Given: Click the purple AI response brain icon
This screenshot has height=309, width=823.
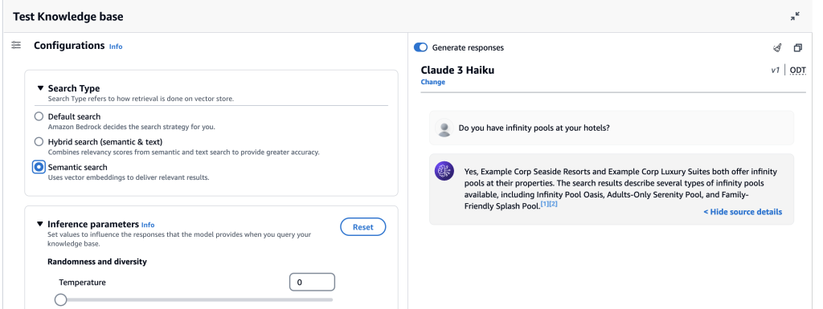Looking at the screenshot, I should coord(444,171).
